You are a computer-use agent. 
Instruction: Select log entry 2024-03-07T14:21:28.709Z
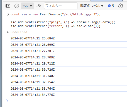33,57
